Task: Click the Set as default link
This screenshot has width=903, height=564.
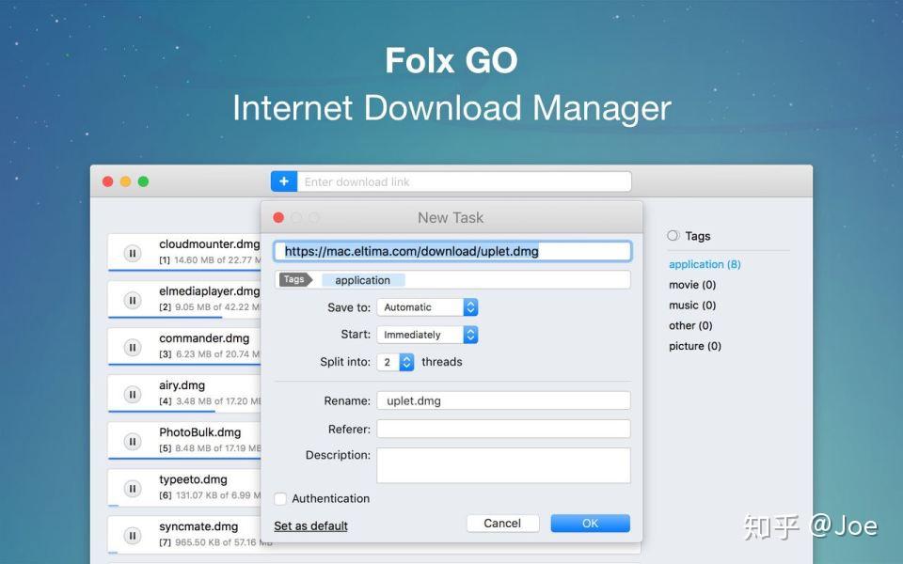Action: pos(310,526)
